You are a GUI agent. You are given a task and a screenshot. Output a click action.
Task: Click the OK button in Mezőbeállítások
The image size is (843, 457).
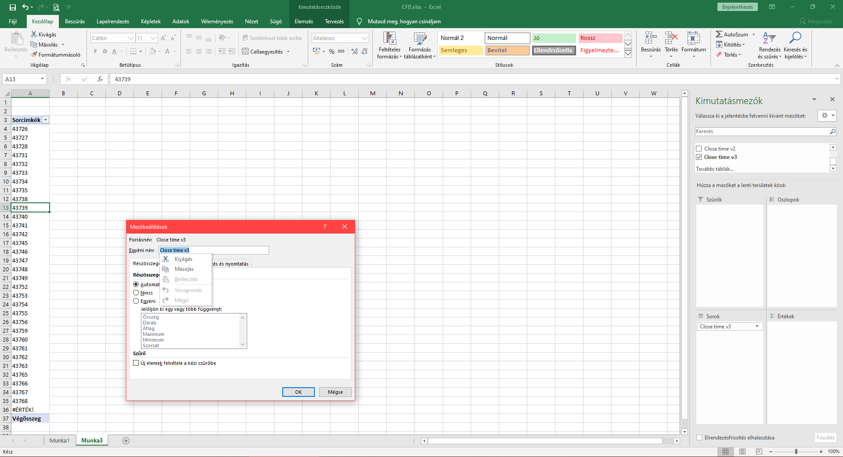tap(299, 392)
